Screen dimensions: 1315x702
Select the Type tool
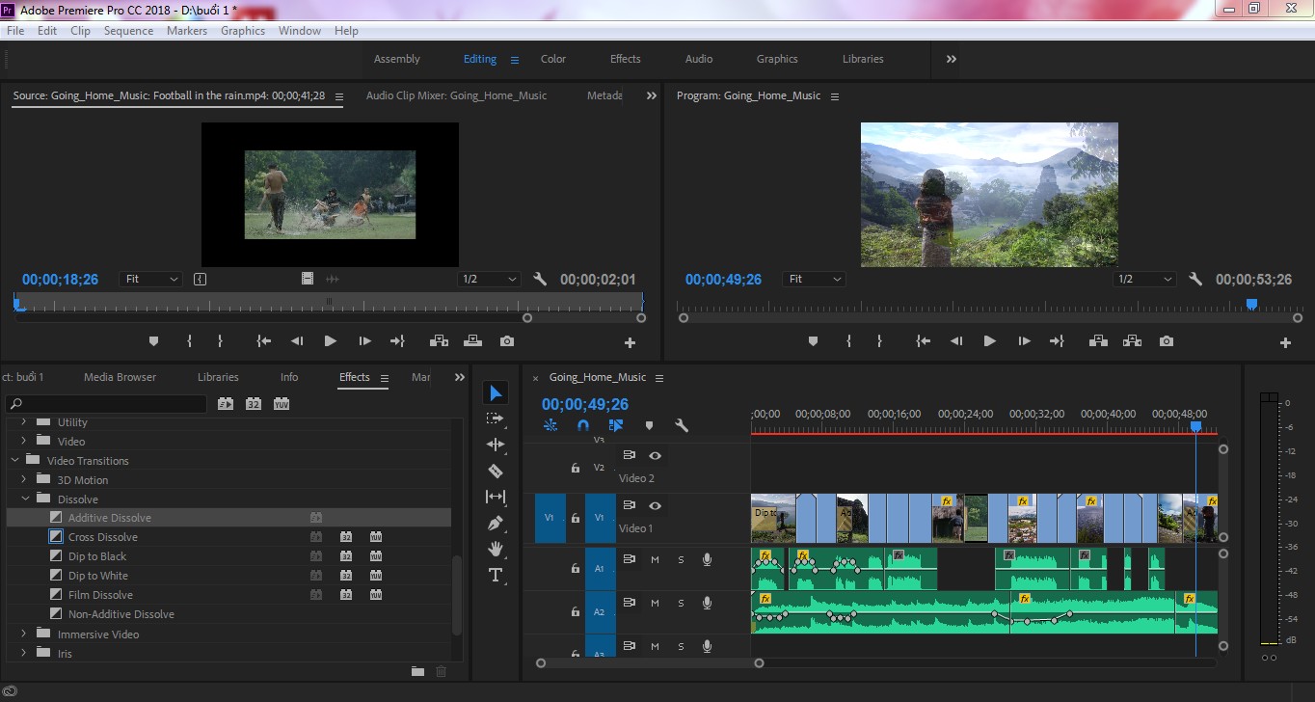pyautogui.click(x=496, y=575)
